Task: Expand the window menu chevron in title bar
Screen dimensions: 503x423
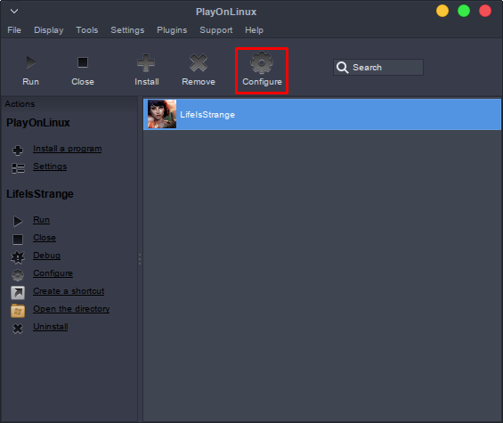Action: click(x=14, y=12)
